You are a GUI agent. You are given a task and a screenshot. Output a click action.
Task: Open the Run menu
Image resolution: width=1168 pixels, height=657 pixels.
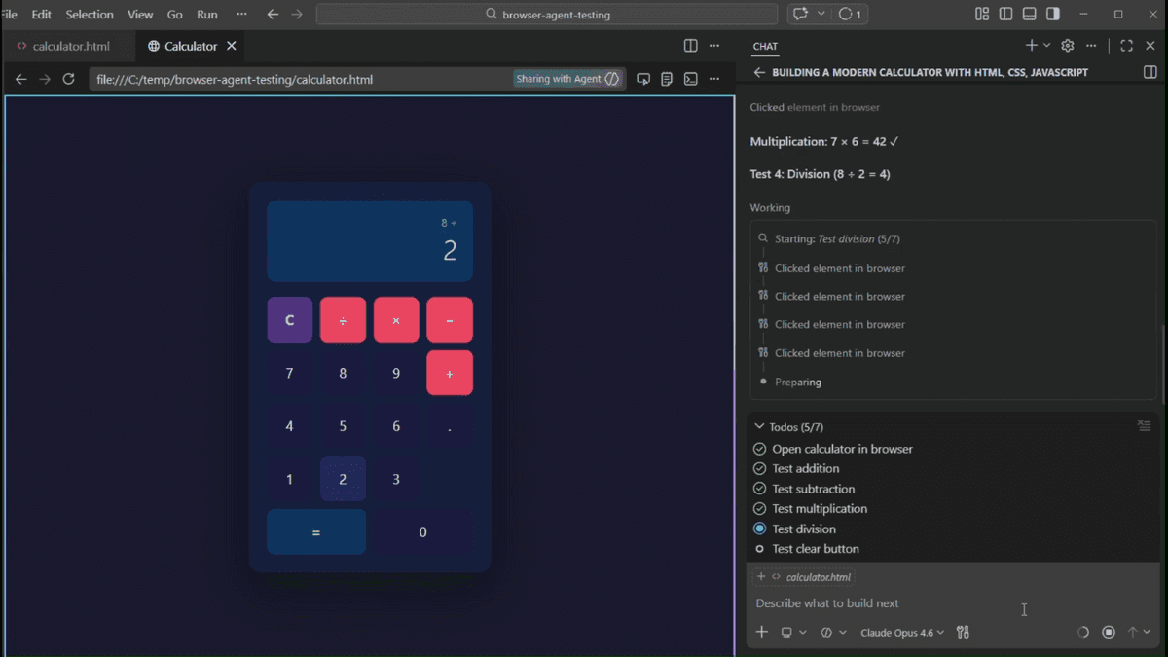coord(207,15)
